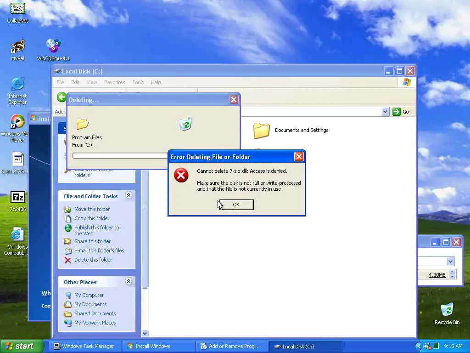Click OK in the error dialog
470x353 pixels.
coord(236,205)
